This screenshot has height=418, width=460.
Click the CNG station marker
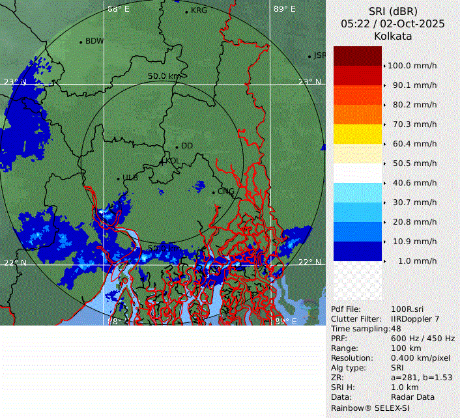[x=213, y=192]
